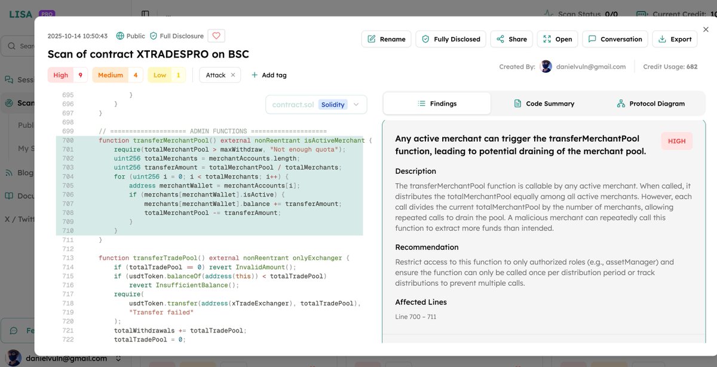Filter by High severity tag

coord(68,75)
